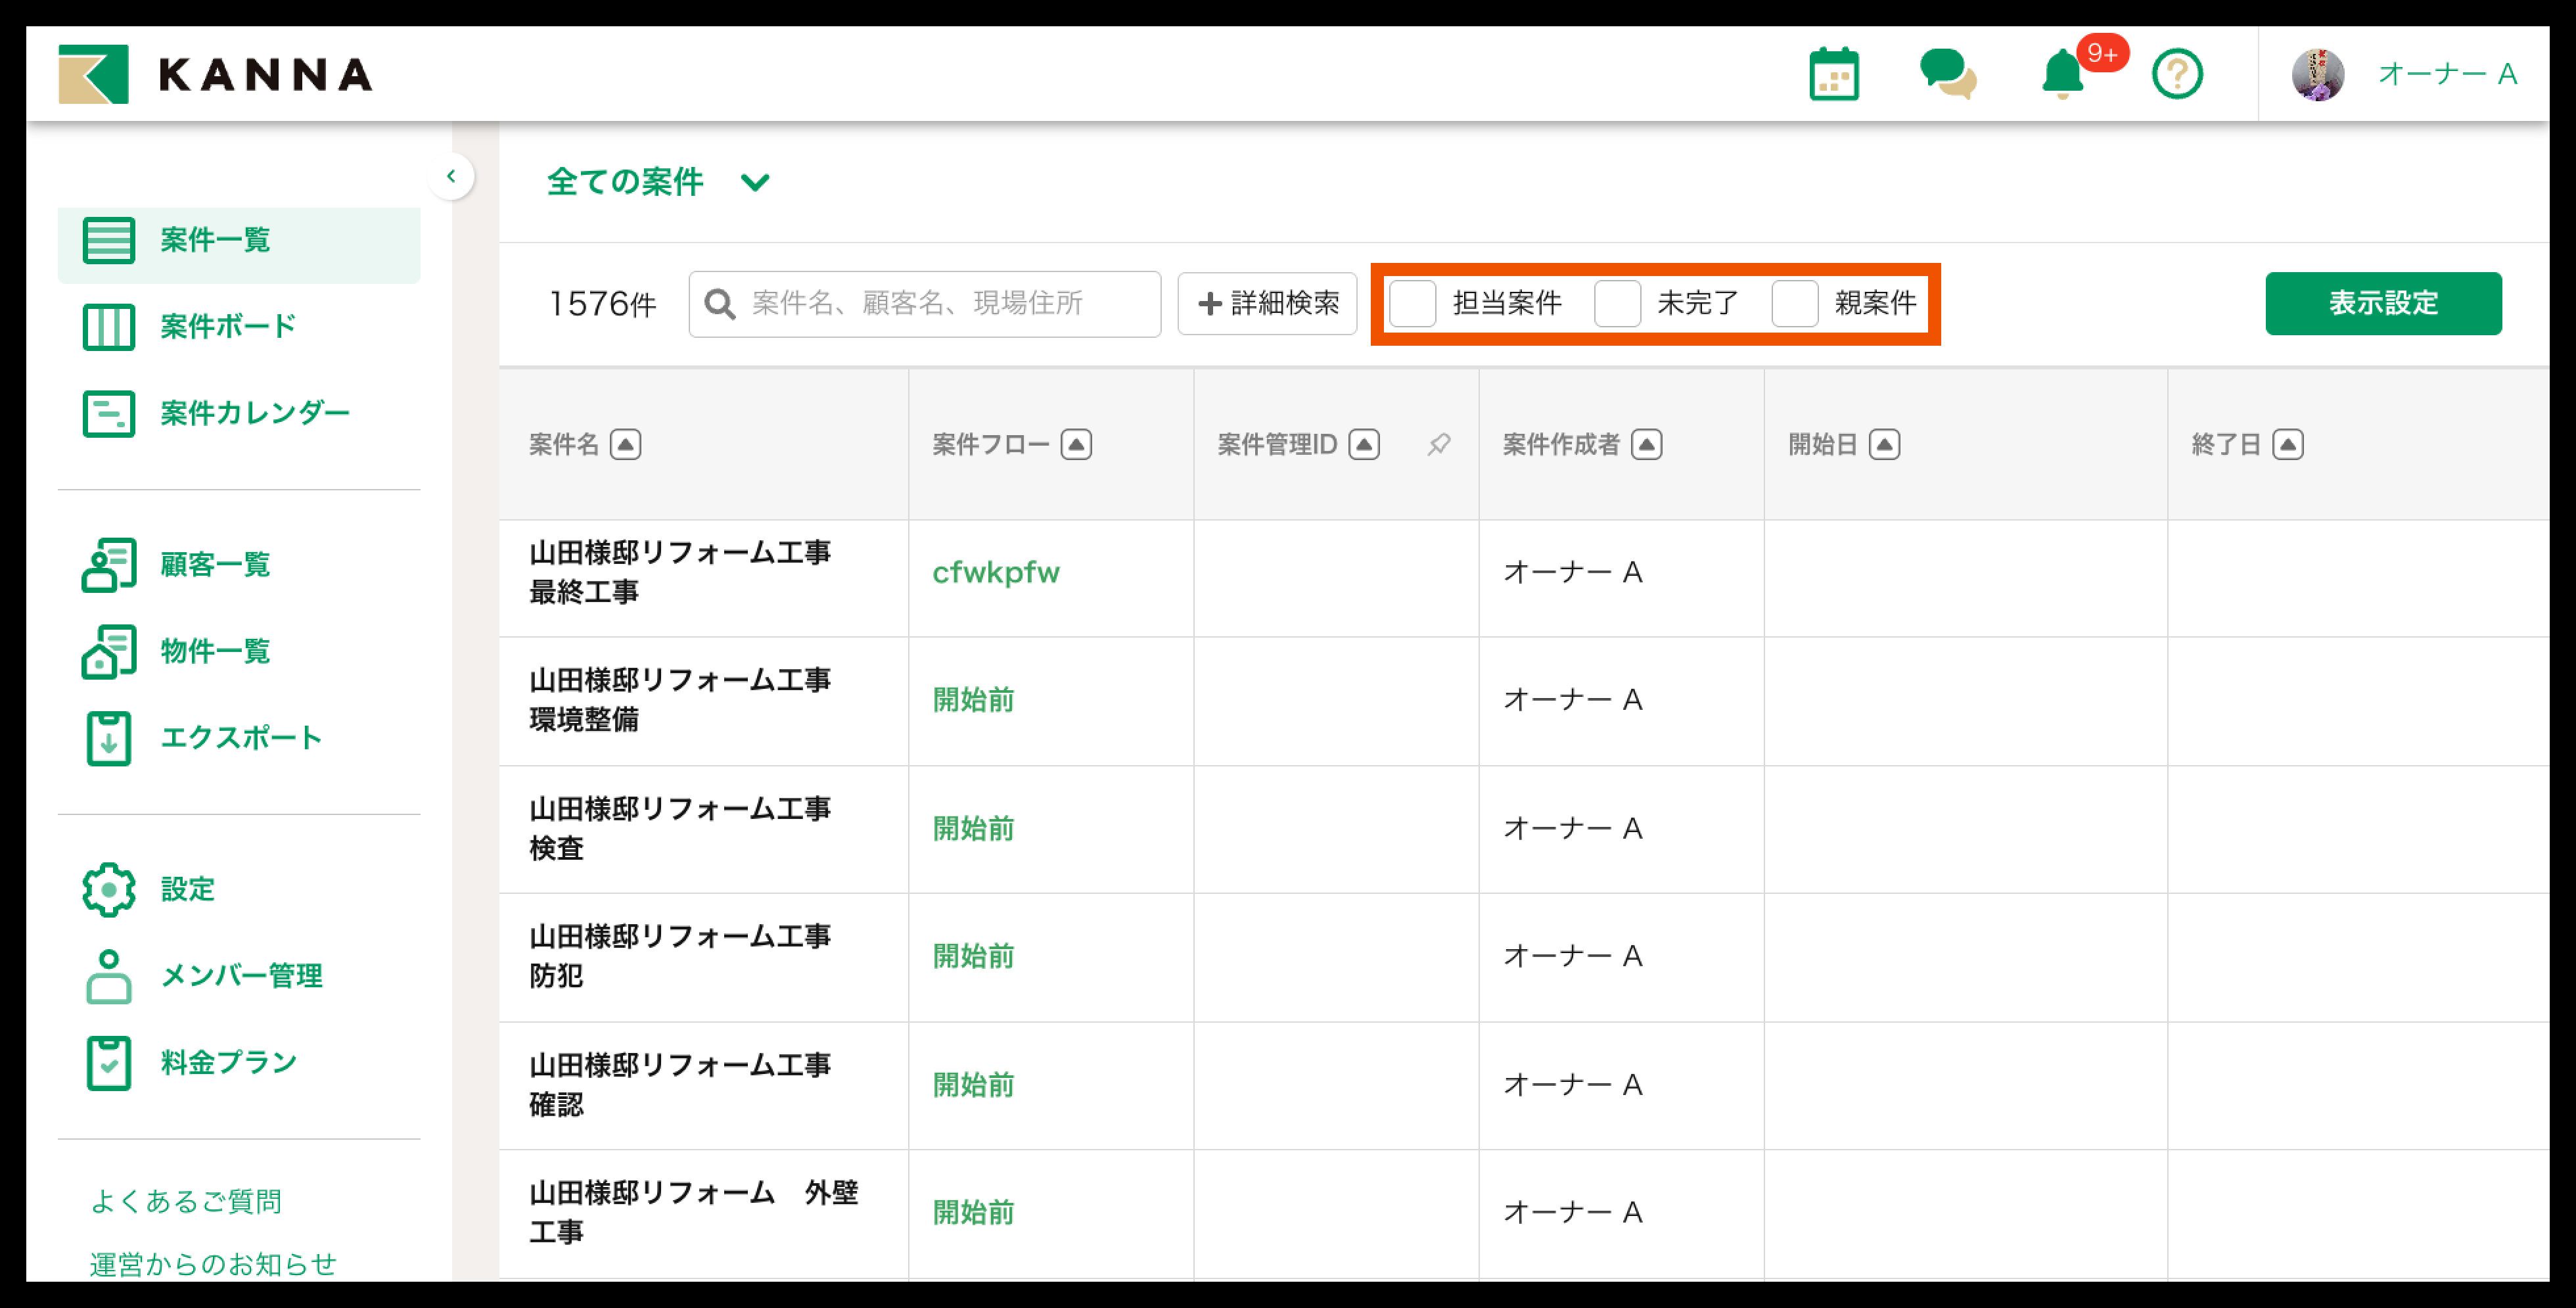
Task: Collapse the sidebar with chevron button
Action: pos(451,176)
